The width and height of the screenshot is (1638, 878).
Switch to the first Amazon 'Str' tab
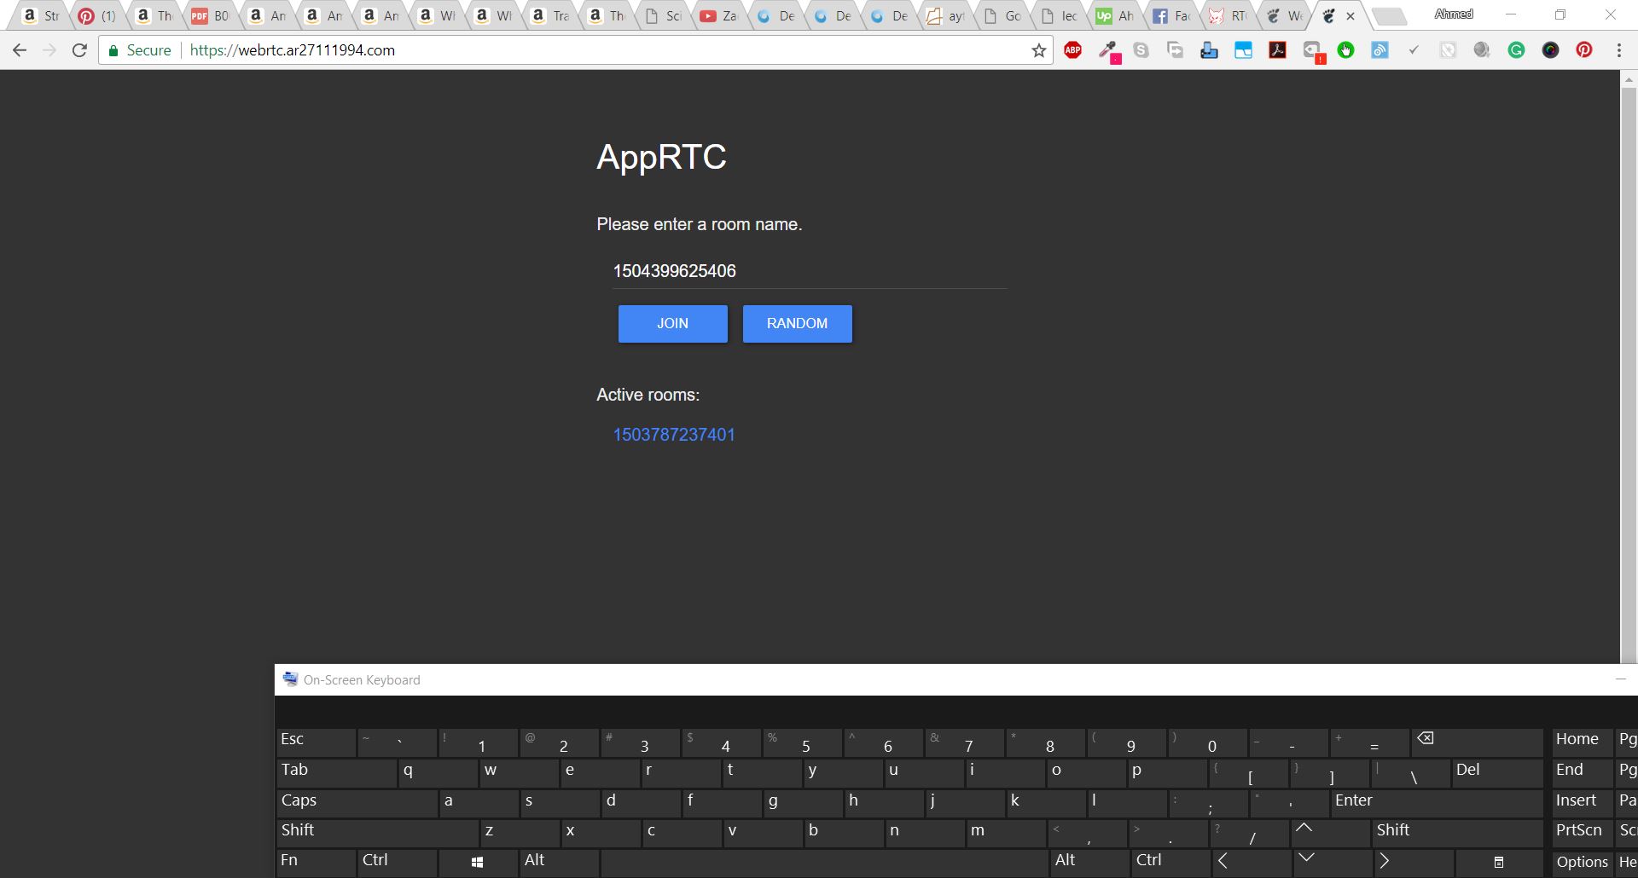pyautogui.click(x=39, y=16)
